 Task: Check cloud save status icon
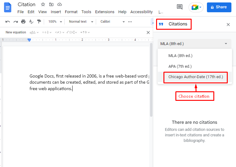tap(60, 5)
